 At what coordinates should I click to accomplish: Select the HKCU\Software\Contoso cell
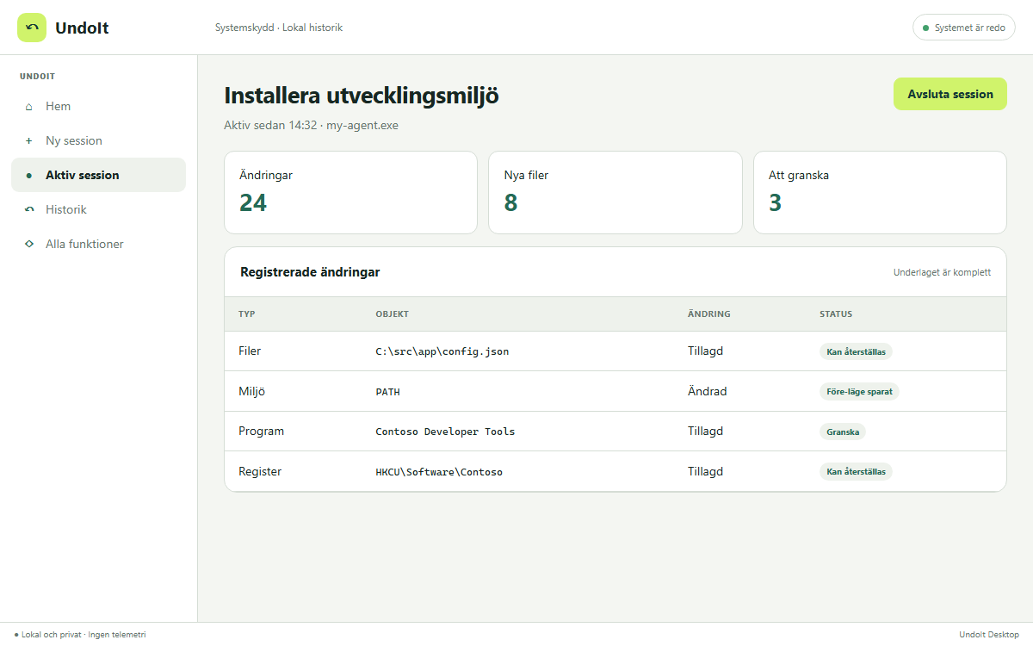[x=439, y=472]
